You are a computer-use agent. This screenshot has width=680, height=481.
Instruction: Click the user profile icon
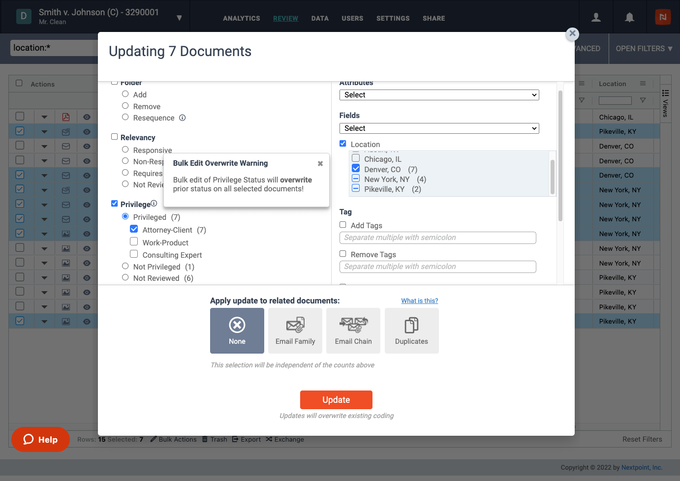point(596,18)
